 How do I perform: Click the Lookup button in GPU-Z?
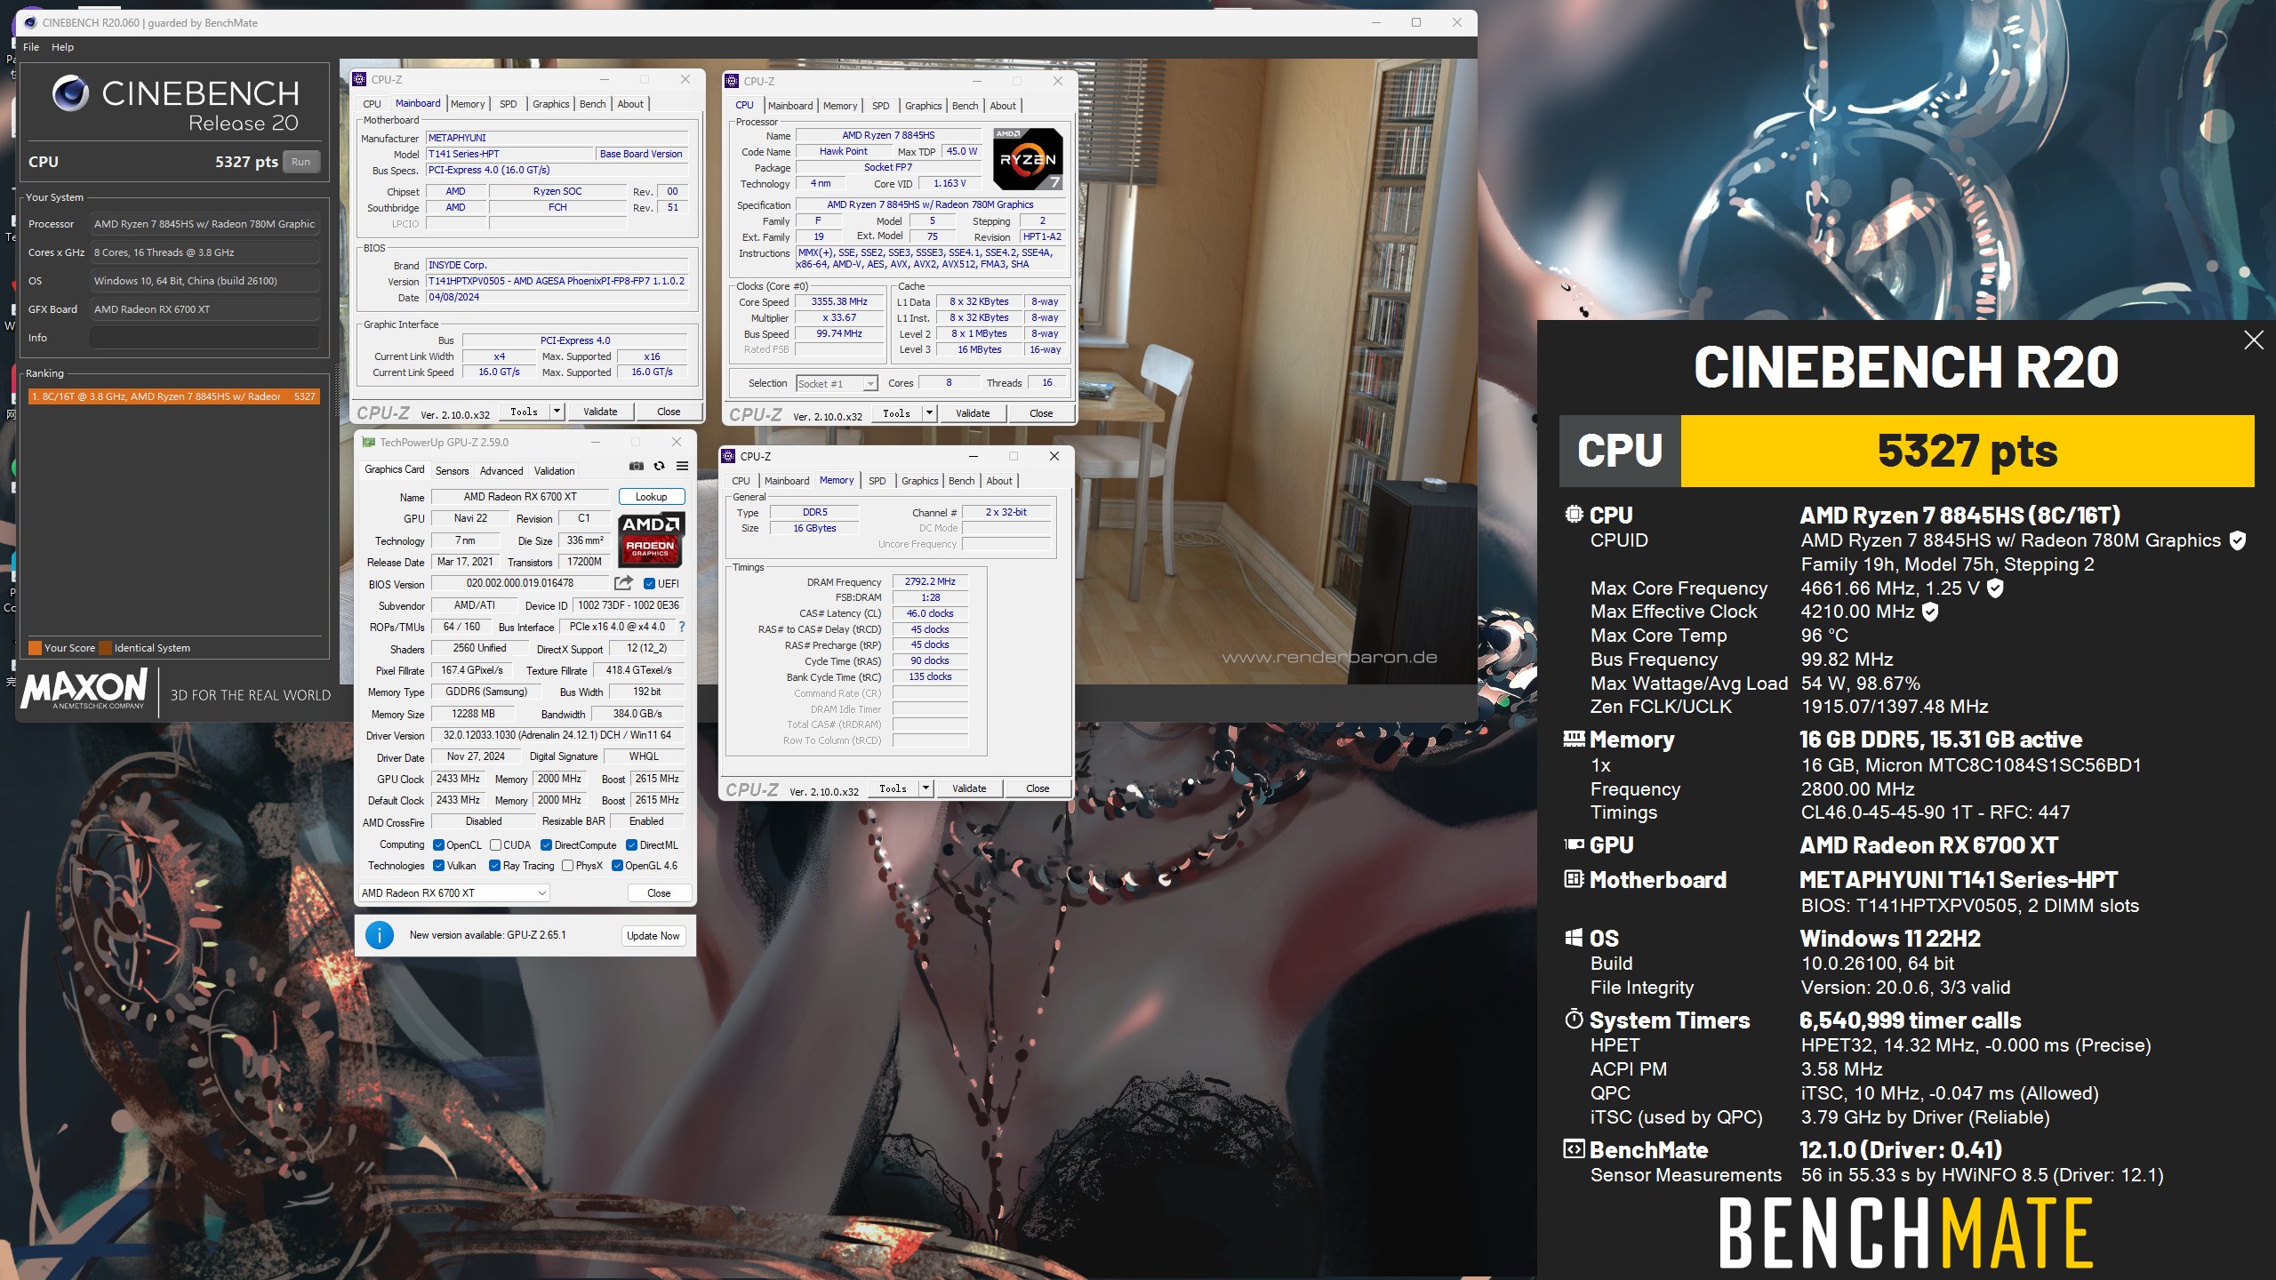tap(651, 497)
